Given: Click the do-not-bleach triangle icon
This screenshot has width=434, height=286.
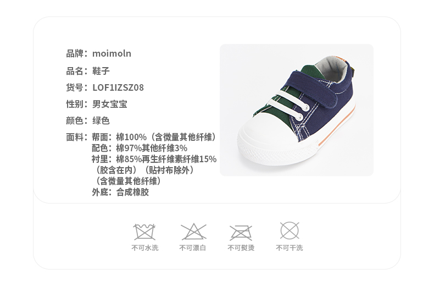Looking at the screenshot, I should 193,232.
